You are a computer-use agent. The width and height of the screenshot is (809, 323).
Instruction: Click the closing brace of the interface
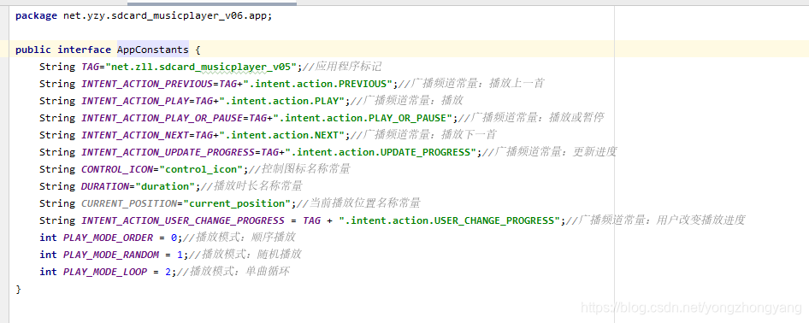point(19,289)
